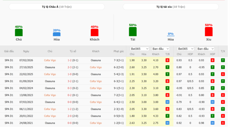This screenshot has height=128, width=230.
Task: Click the 0-3 score on 04/02/2024
Action: tap(69, 88)
